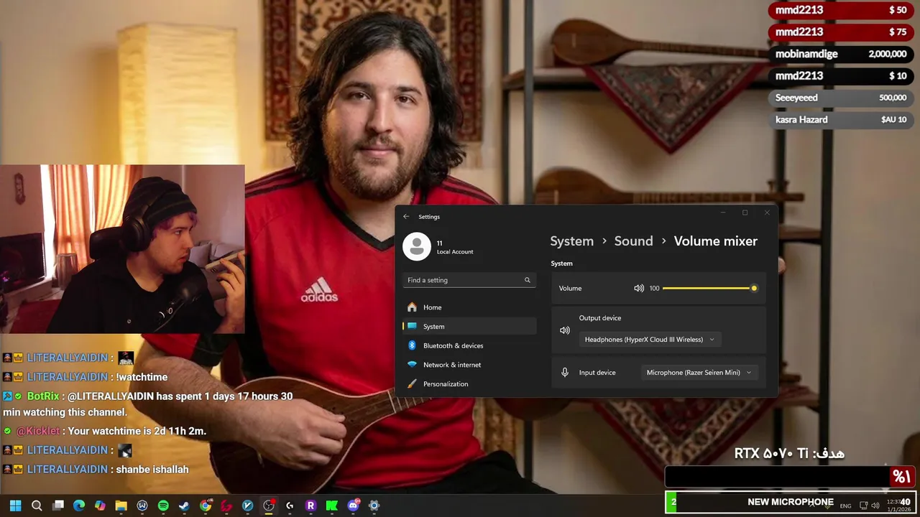Switch to the Settings gear in the taskbar

click(x=374, y=506)
